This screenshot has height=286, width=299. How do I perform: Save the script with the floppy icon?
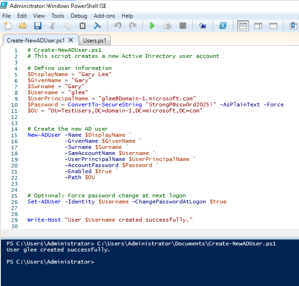click(x=38, y=26)
